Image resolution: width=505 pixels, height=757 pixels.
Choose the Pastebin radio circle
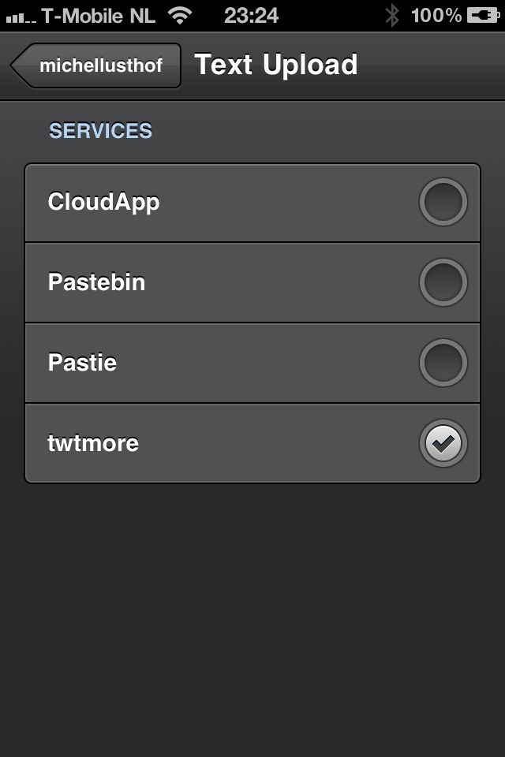(x=443, y=282)
